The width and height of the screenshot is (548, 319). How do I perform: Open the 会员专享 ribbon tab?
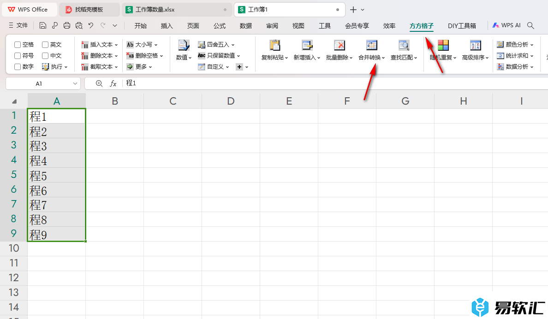click(357, 26)
